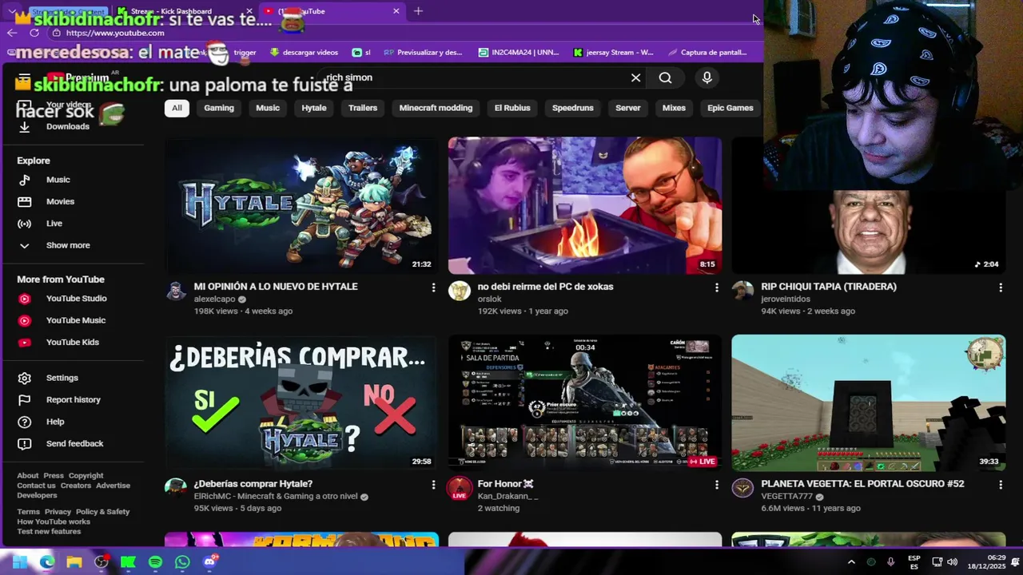Select the El Rubius filter chip

[x=512, y=108]
